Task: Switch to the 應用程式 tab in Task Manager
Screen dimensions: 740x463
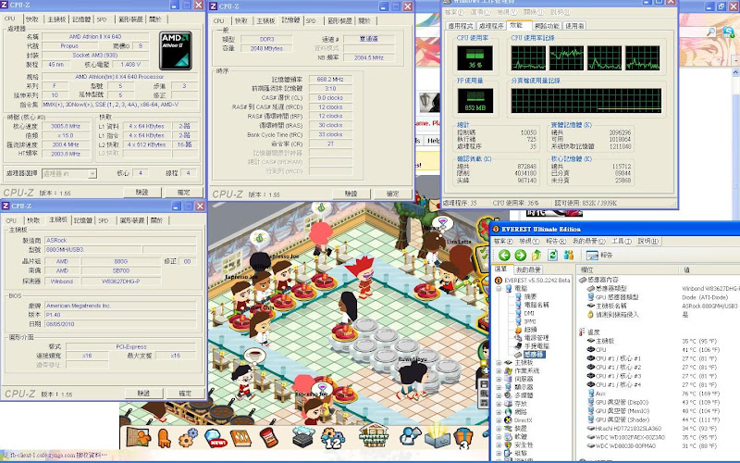Action: pyautogui.click(x=460, y=26)
